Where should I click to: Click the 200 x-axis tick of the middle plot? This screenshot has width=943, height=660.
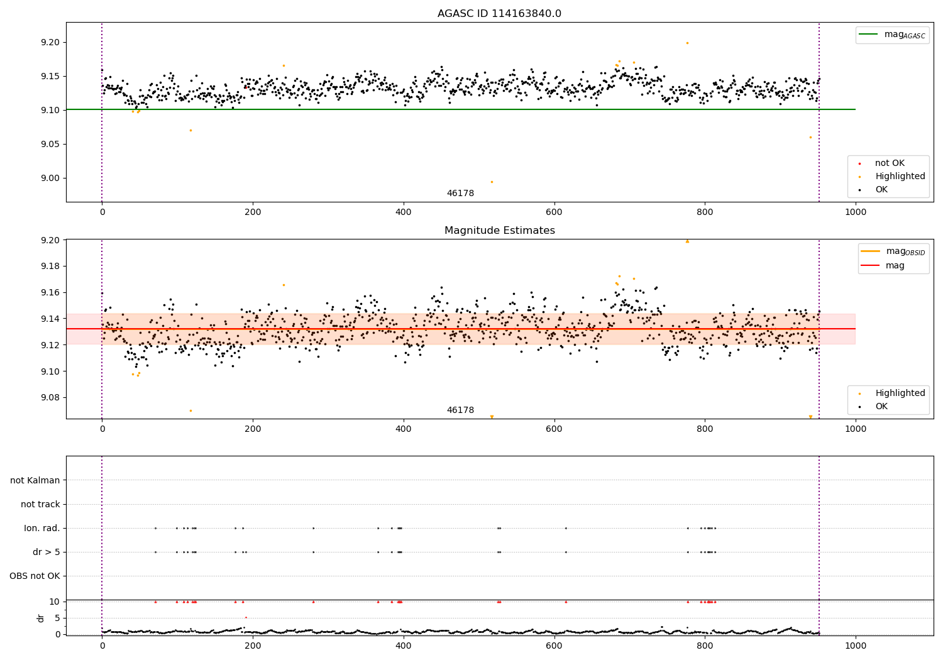253,429
